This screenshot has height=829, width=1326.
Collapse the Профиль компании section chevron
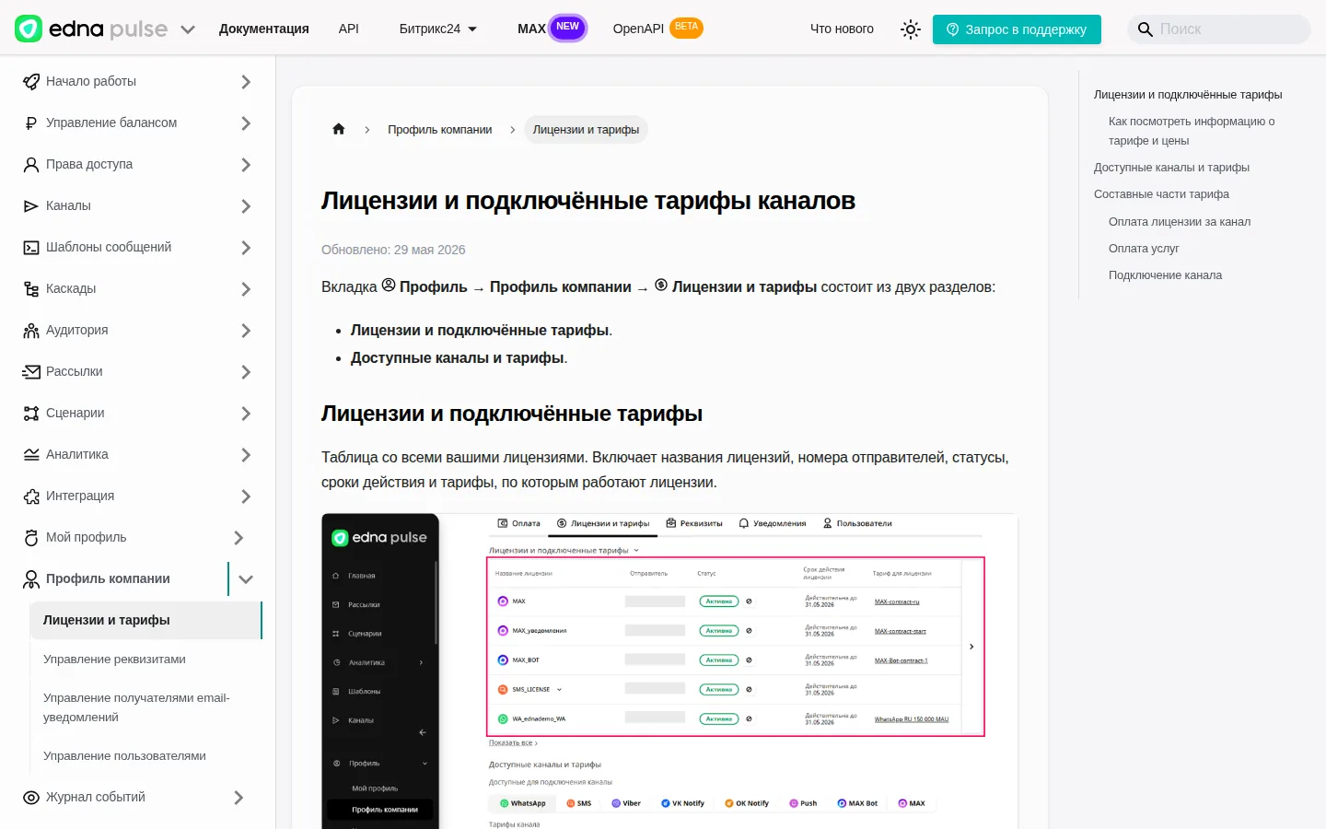click(246, 579)
